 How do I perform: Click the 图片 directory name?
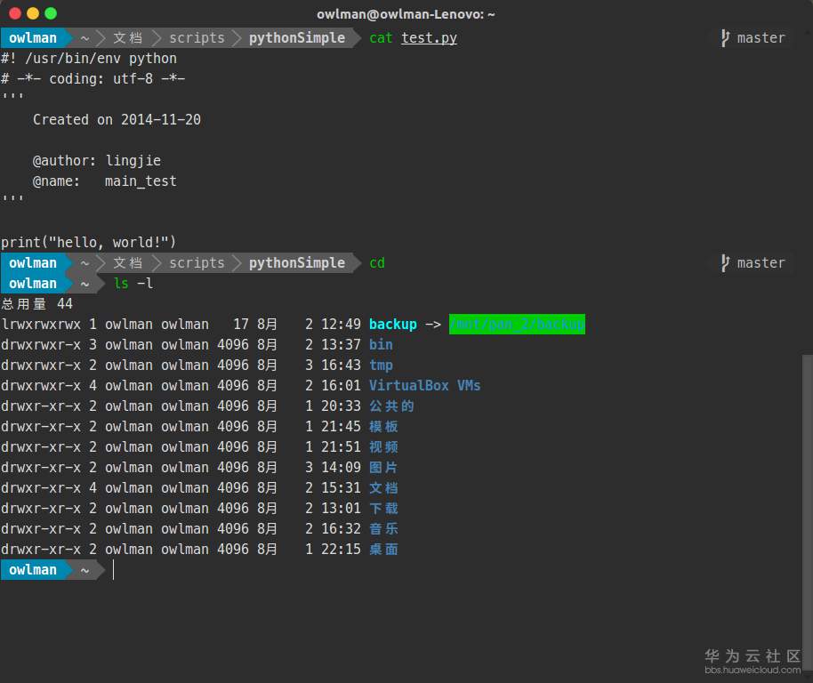(x=383, y=468)
